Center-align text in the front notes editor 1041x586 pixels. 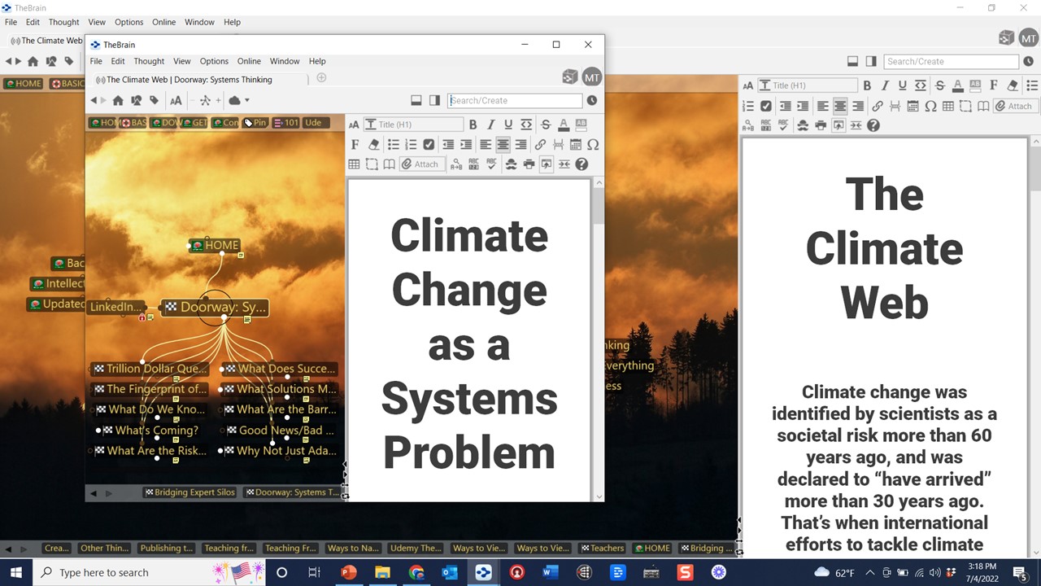coord(503,144)
